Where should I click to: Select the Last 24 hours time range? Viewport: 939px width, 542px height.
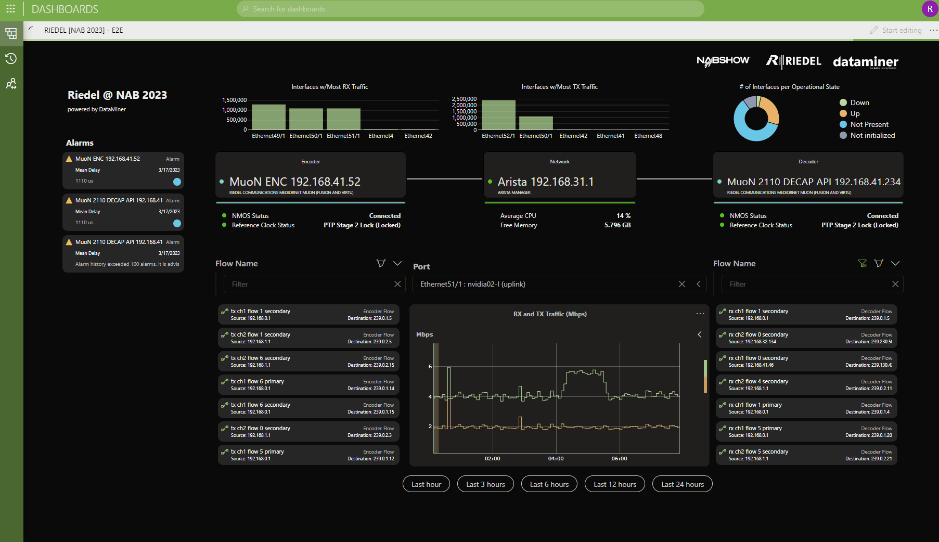(x=683, y=484)
